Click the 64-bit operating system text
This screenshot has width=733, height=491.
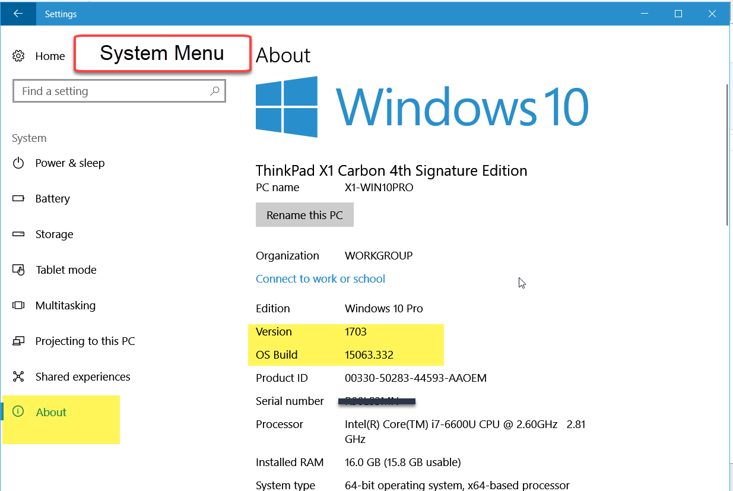point(457,485)
